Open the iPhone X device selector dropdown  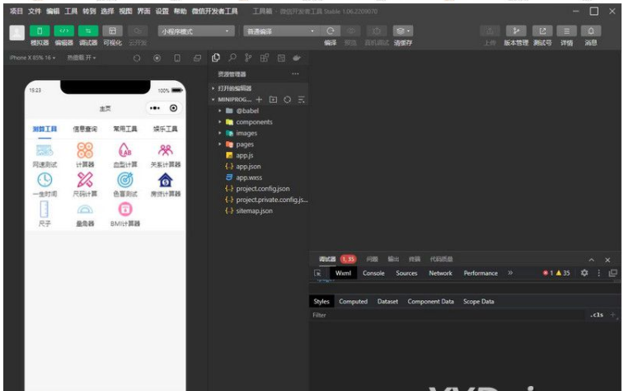click(x=31, y=58)
